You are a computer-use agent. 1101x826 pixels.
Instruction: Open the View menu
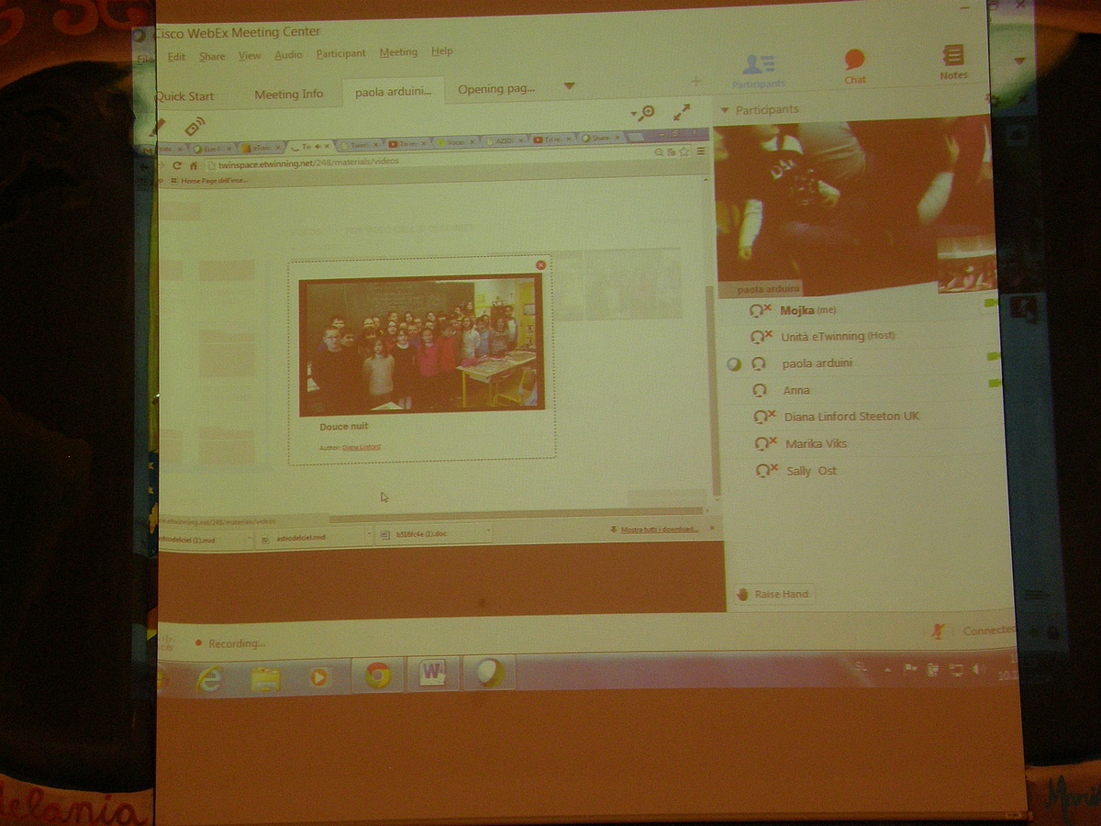(250, 55)
